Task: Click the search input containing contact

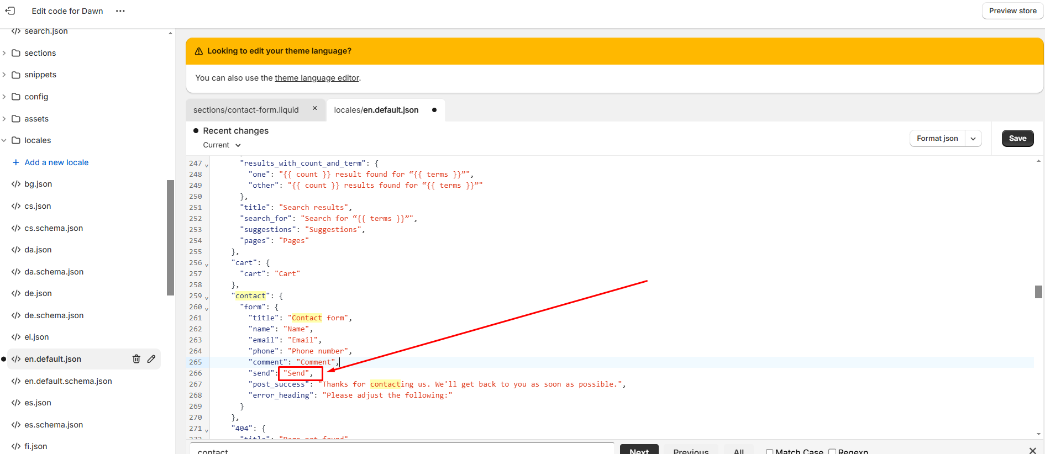Action: (x=402, y=449)
